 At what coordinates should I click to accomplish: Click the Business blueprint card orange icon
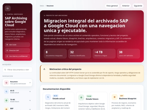point(115,97)
